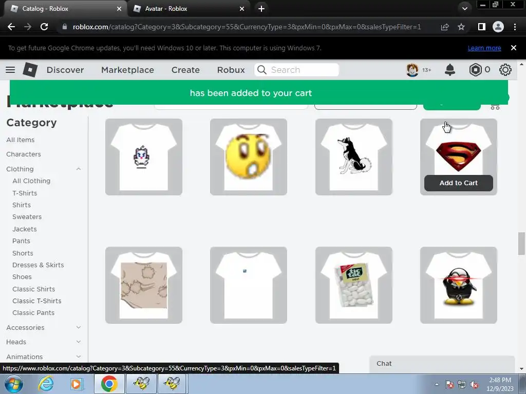Open the laser-eyed penguin t-shirt thumbnail
Screen dimensions: 526x394
[x=458, y=285]
